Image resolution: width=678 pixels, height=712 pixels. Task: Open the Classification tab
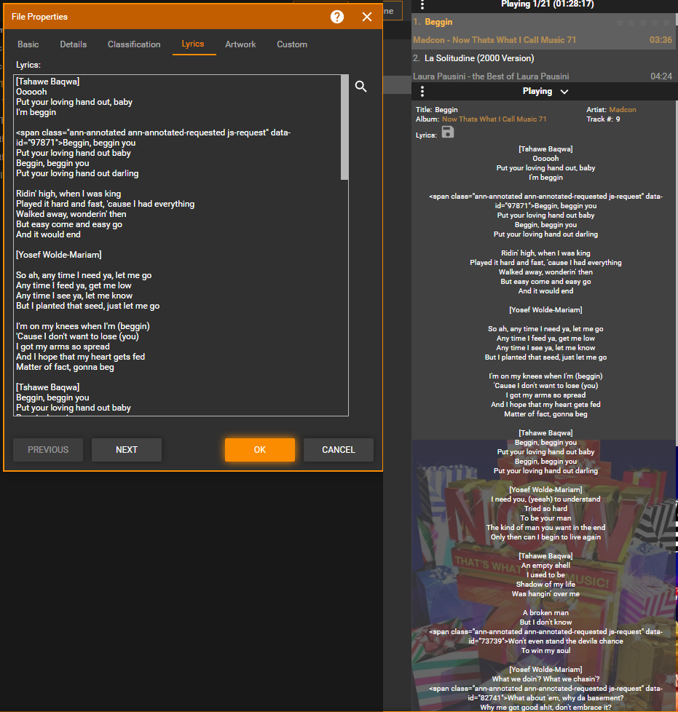134,44
